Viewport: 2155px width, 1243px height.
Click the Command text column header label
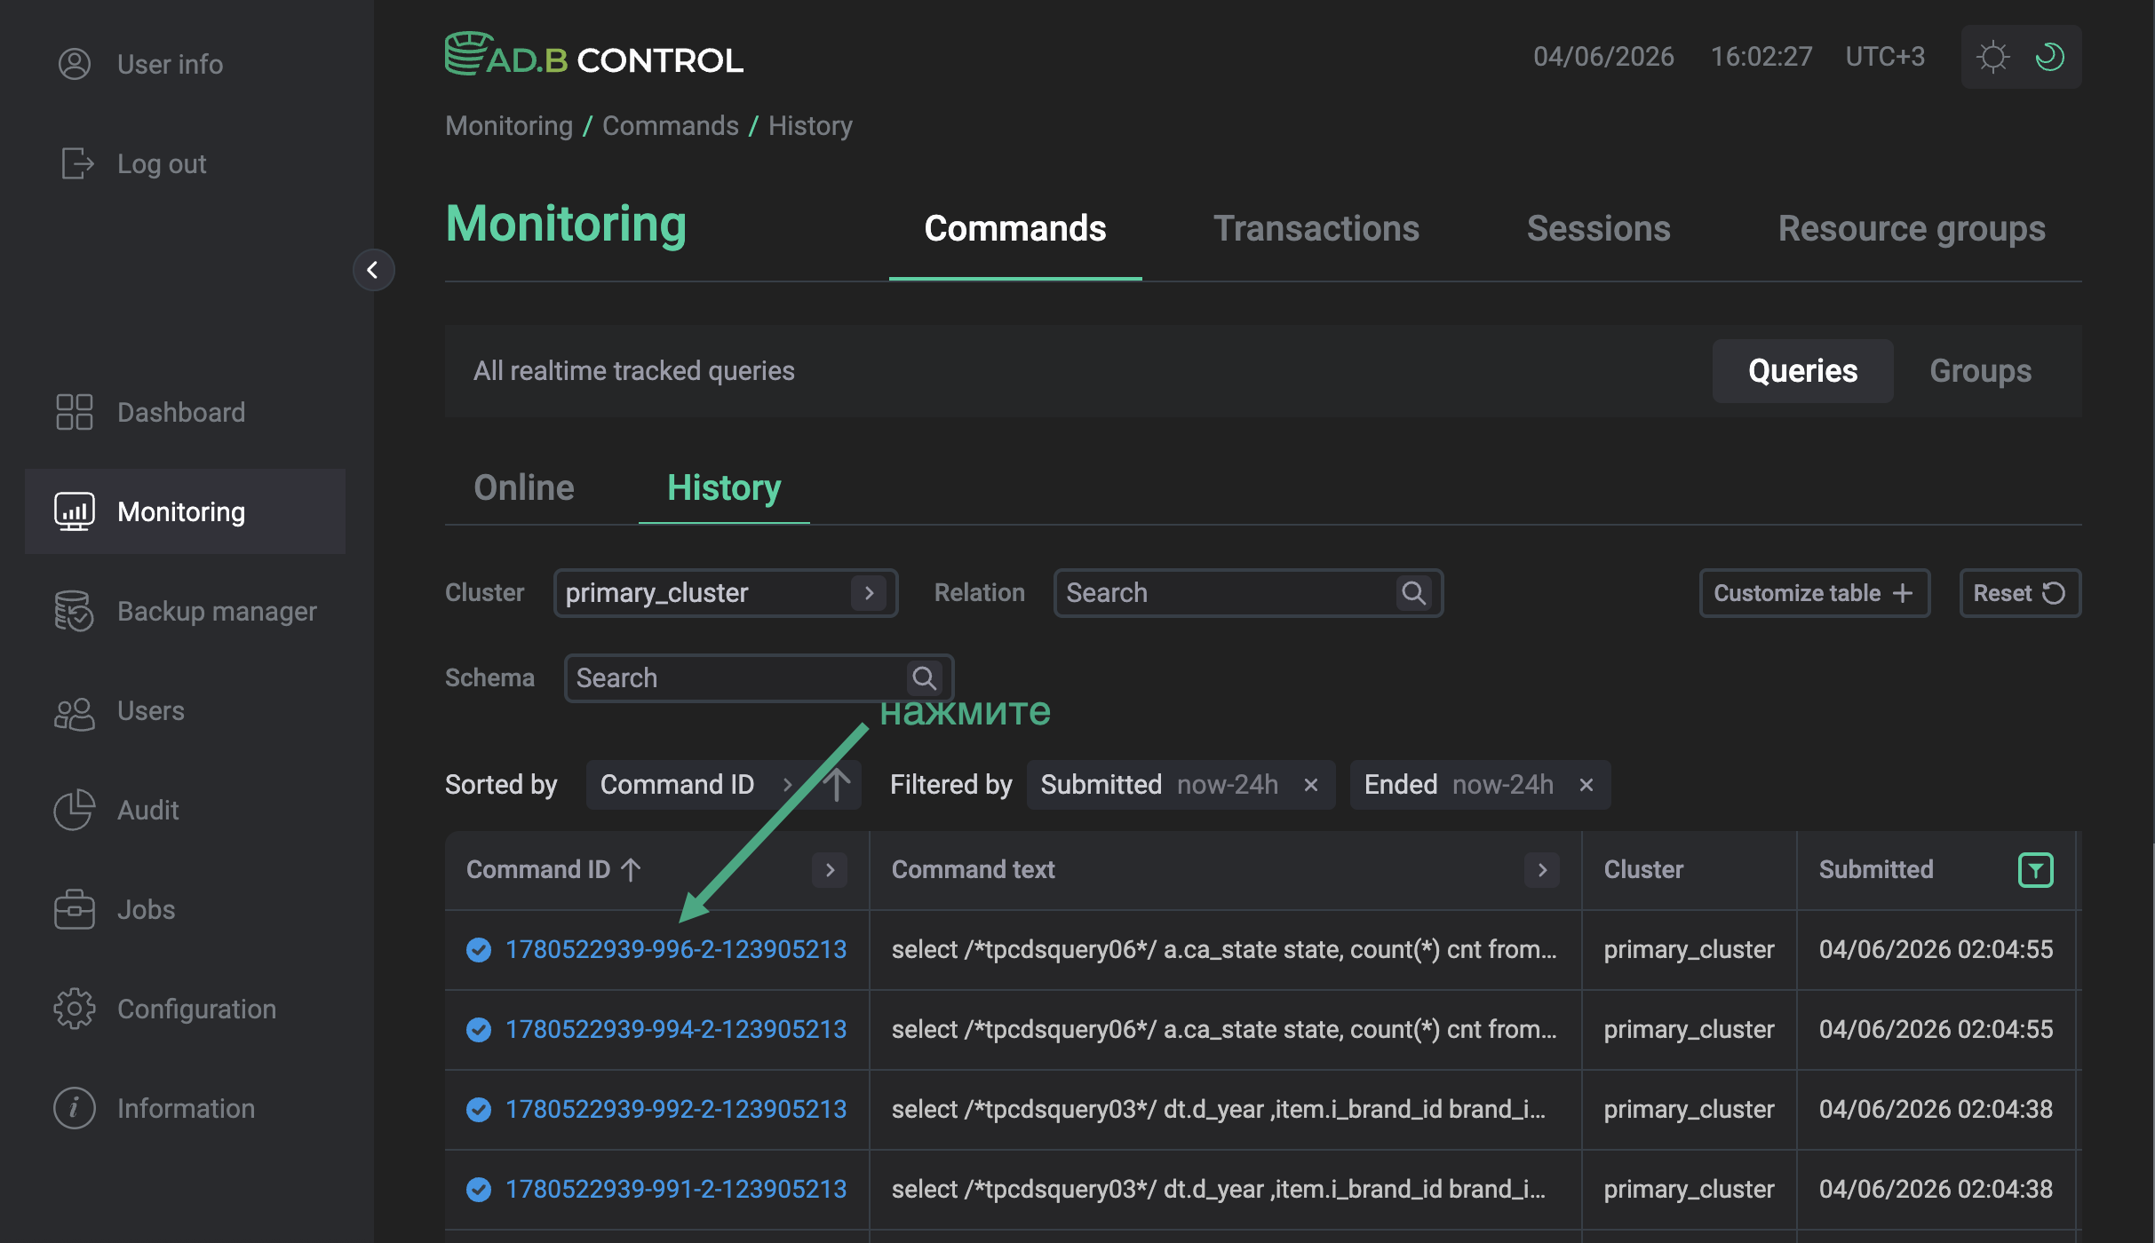974,870
